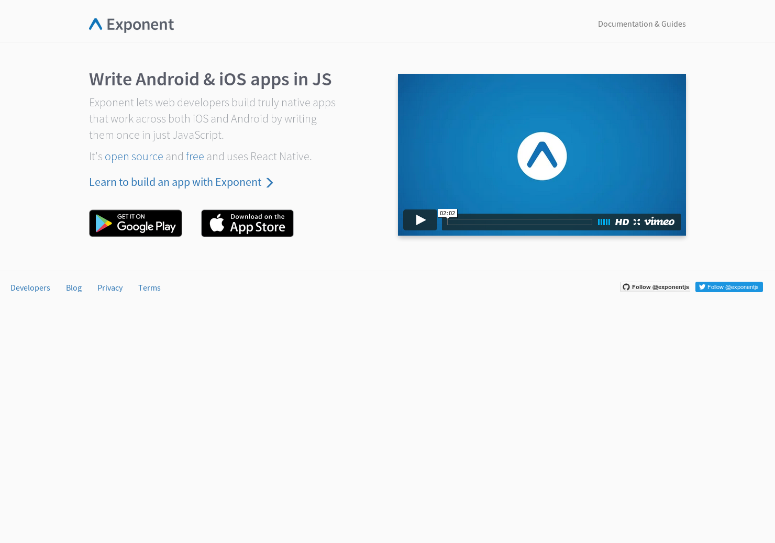Follow @exponentjs on GitHub
Screen dimensions: 775x543
[x=656, y=287]
